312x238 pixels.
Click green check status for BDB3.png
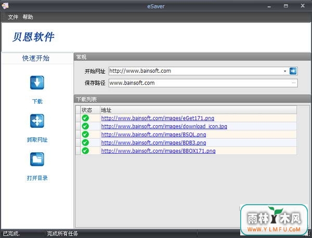pos(85,142)
